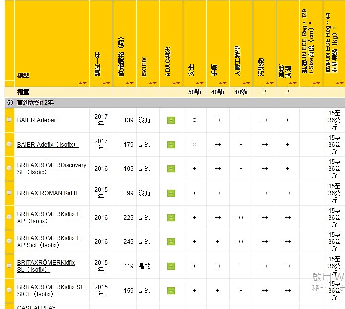Click price 105 in Discovery SL row

(x=128, y=169)
